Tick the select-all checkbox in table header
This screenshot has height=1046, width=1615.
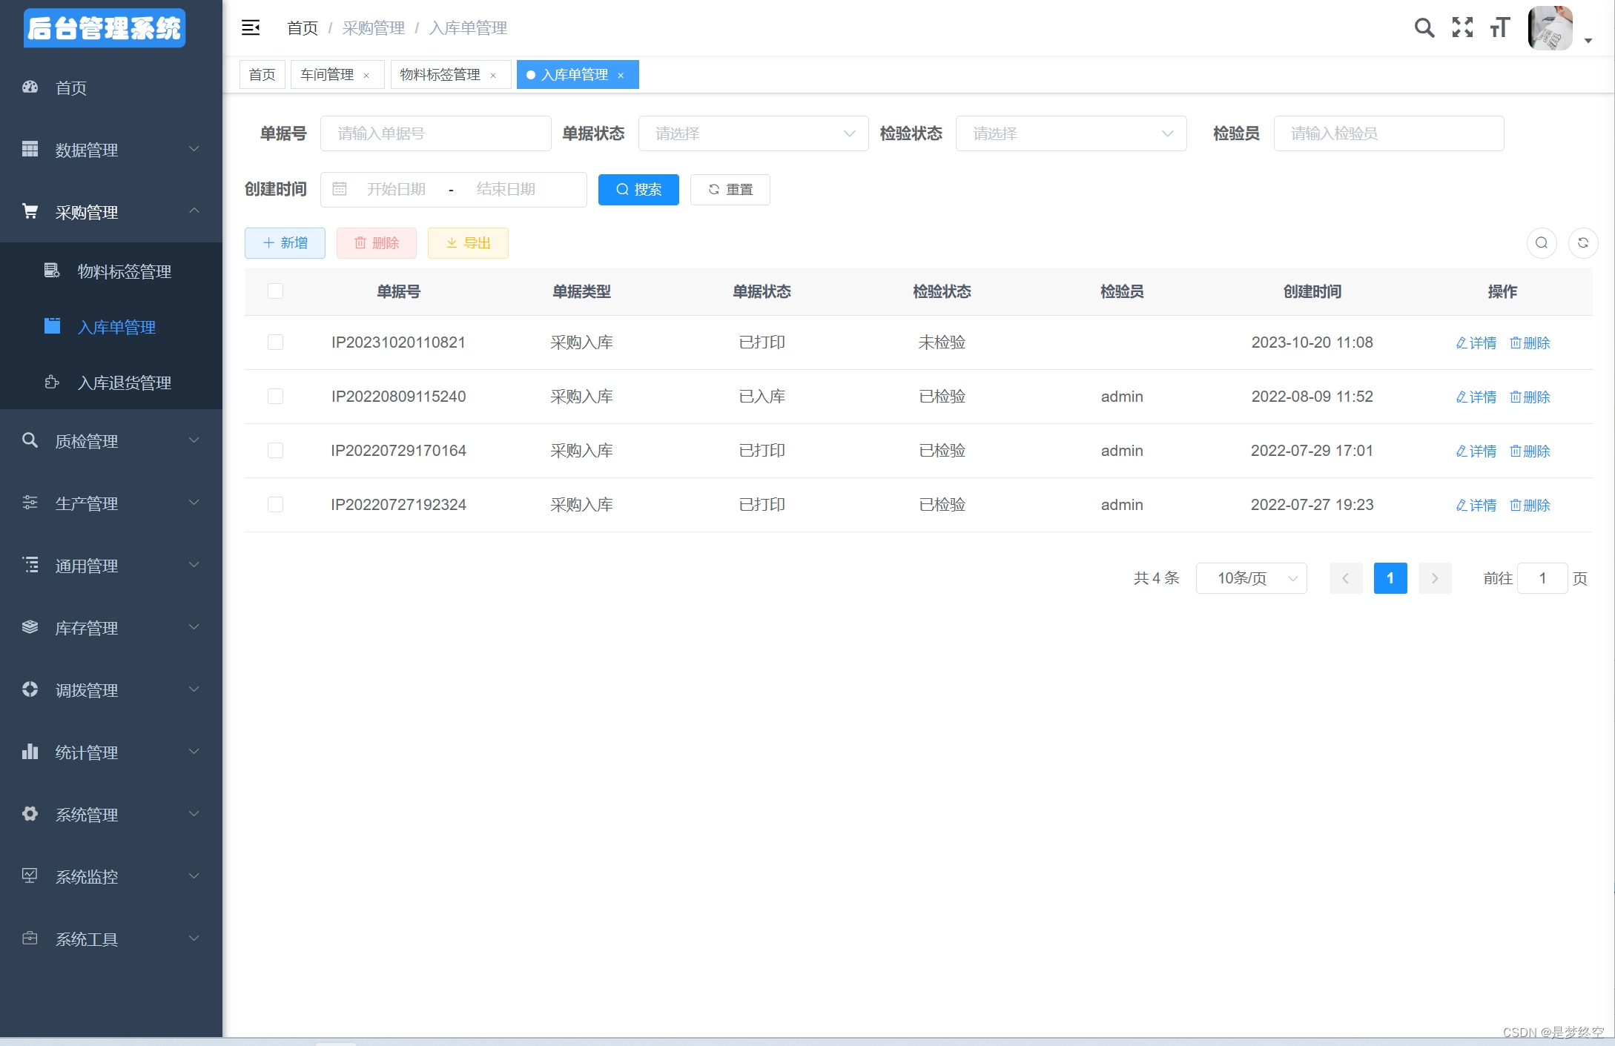click(x=275, y=291)
